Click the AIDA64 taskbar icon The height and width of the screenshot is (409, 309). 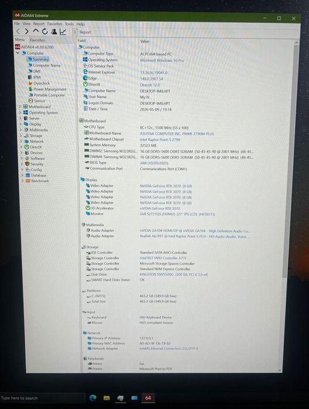click(x=148, y=398)
